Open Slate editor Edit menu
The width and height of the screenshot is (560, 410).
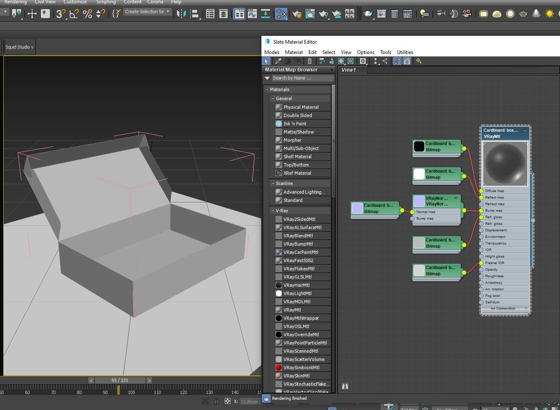tap(313, 52)
